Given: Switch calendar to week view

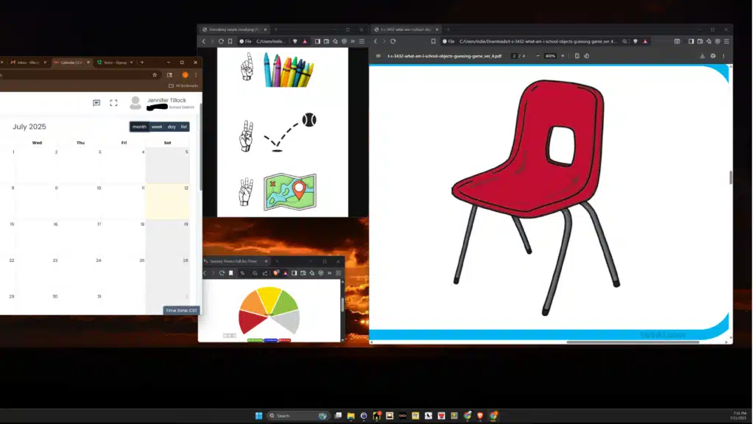Looking at the screenshot, I should coord(157,127).
